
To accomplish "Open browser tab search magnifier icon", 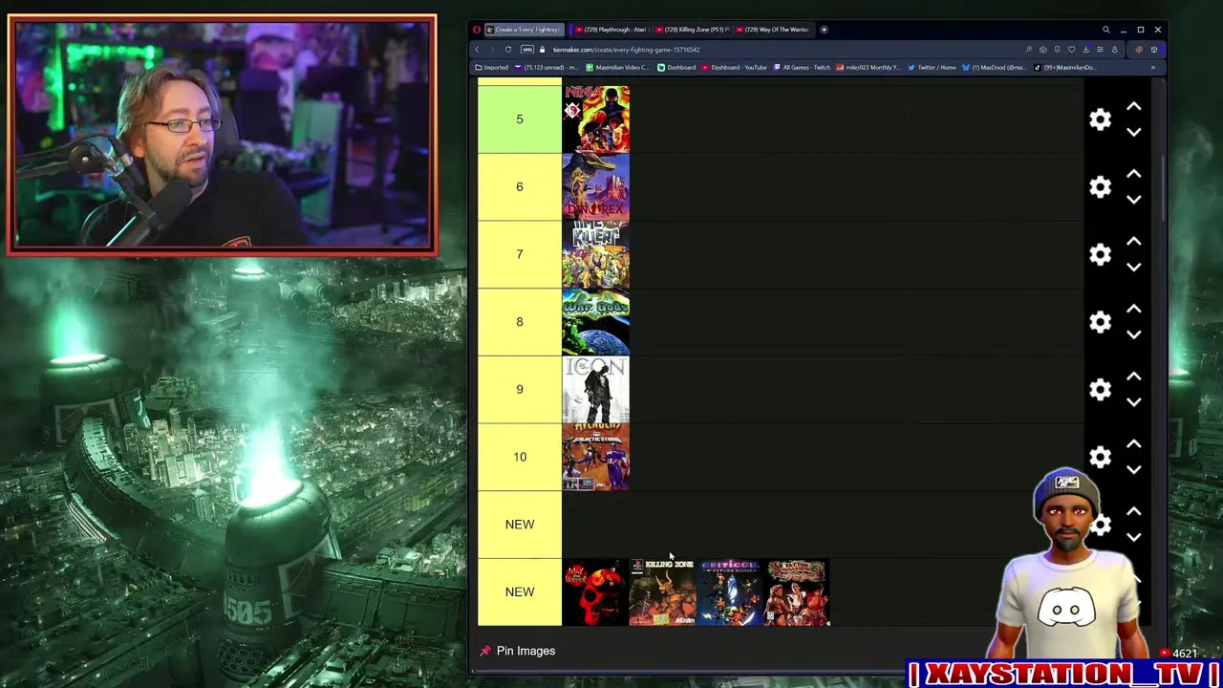I will click(x=1105, y=30).
